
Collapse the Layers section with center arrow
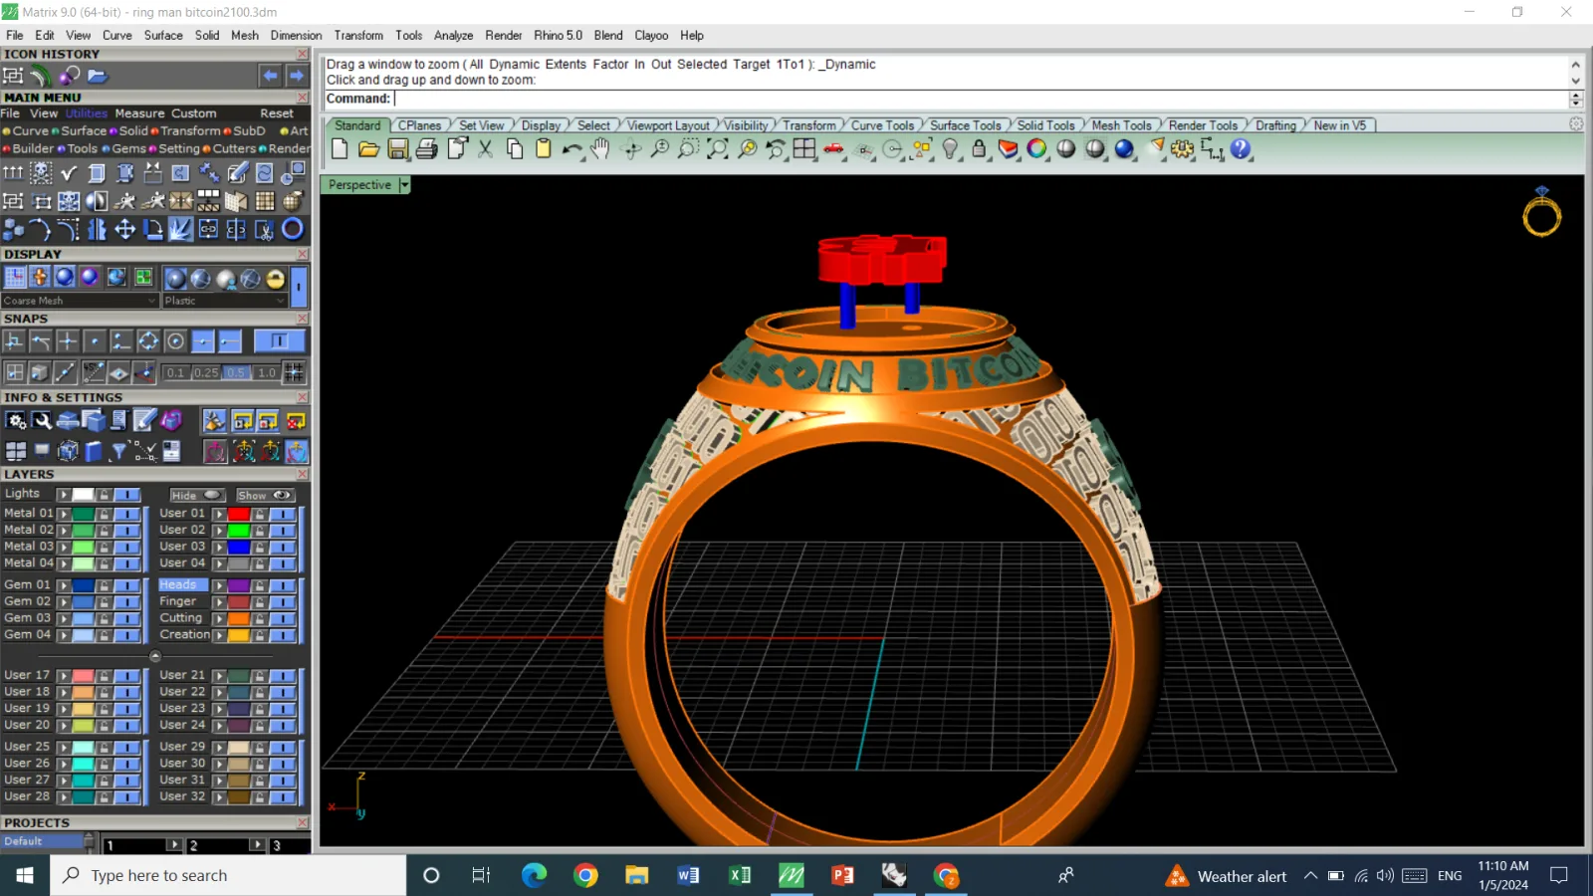[x=154, y=656]
